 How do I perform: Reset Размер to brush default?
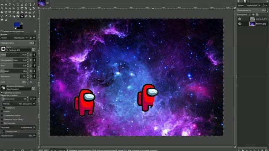[x=31, y=55]
